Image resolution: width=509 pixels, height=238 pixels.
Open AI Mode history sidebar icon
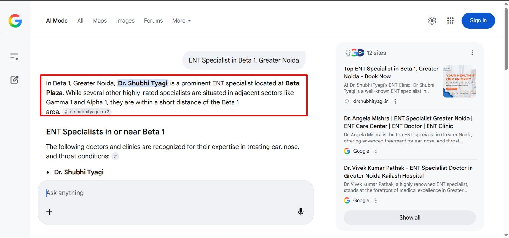pos(14,57)
